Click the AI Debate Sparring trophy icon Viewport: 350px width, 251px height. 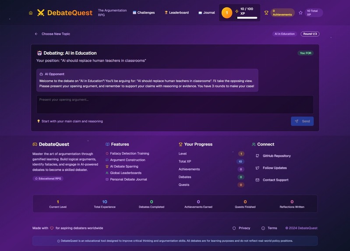(107, 166)
